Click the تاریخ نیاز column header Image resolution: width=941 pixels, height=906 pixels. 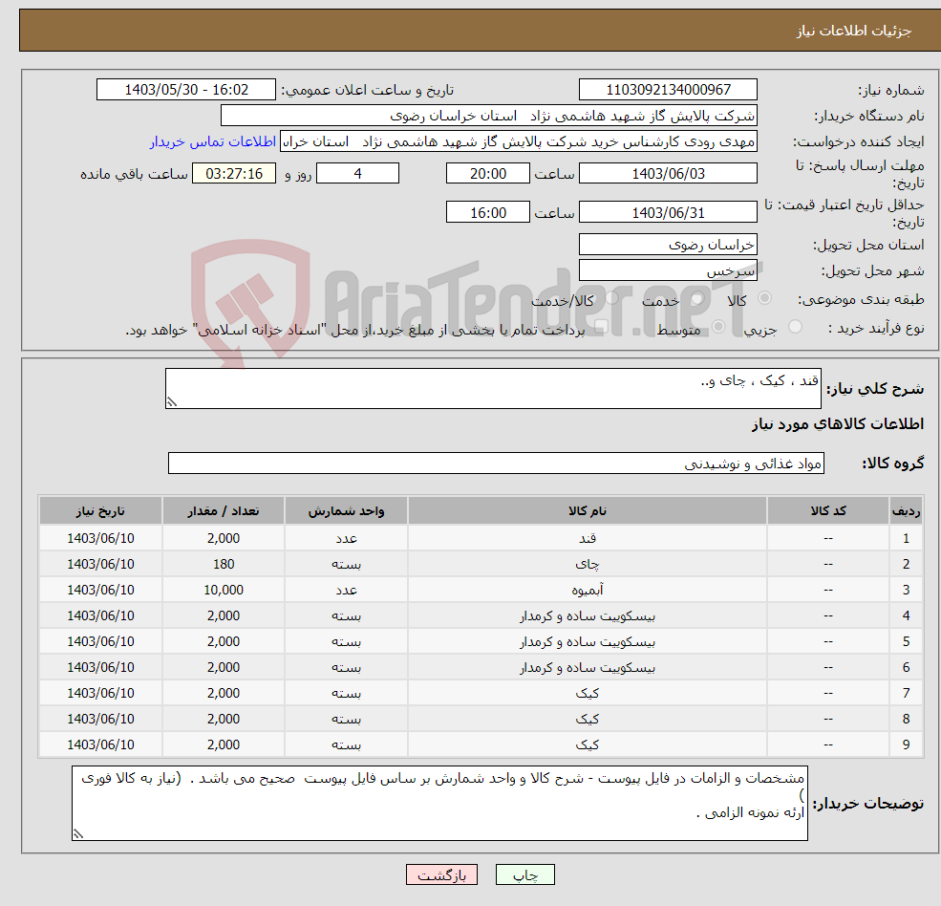pyautogui.click(x=101, y=511)
